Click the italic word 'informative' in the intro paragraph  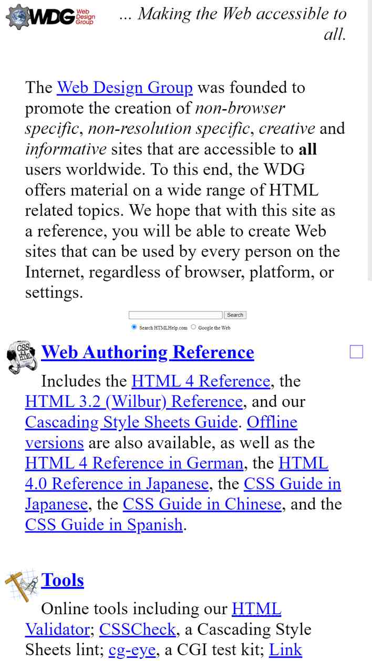pos(66,149)
